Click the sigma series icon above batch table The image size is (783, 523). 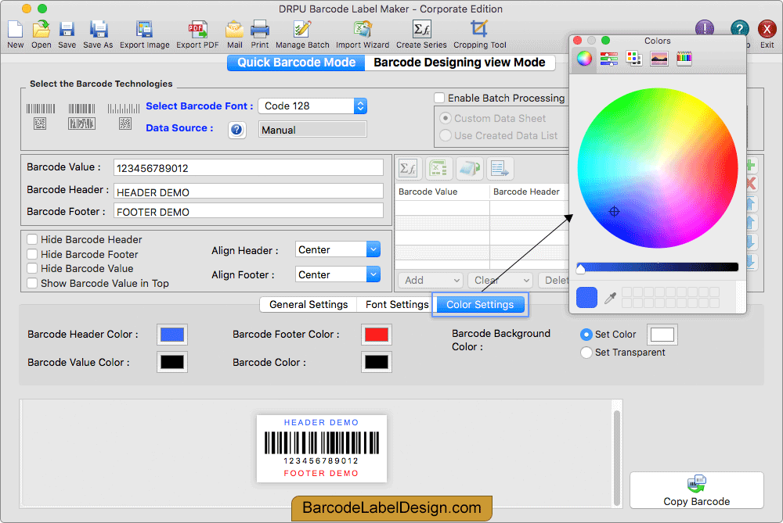409,169
